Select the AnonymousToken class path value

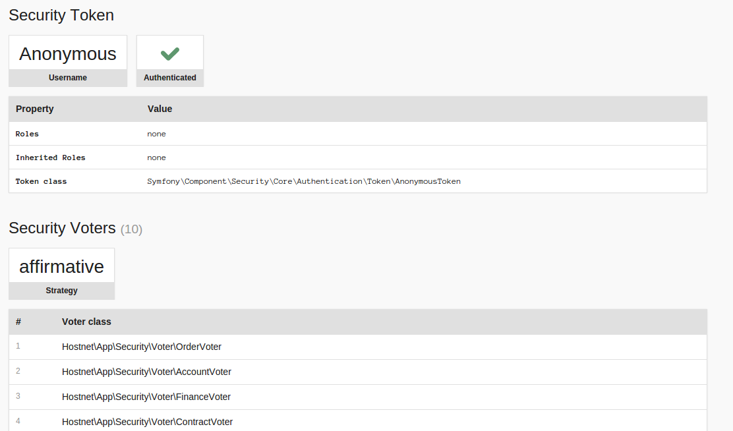pos(304,181)
